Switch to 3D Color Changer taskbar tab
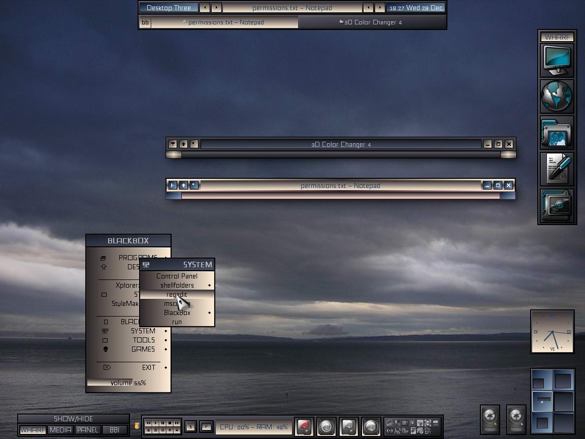Viewport: 585px width, 439px height. point(372,22)
